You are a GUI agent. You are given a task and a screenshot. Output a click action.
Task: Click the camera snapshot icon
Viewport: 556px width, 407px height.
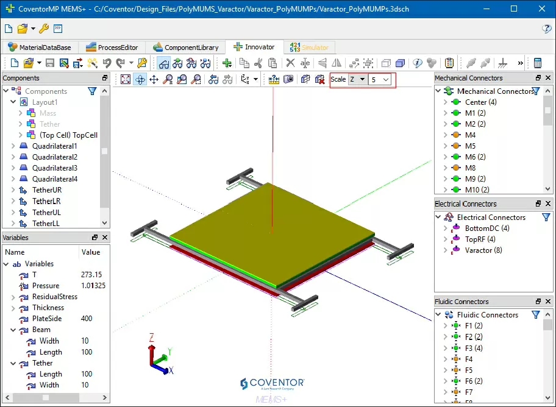pyautogui.click(x=288, y=79)
